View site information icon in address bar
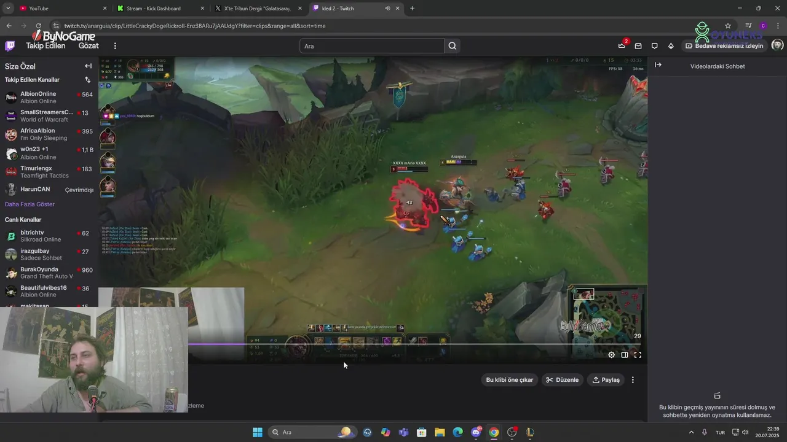The height and width of the screenshot is (442, 787). (x=56, y=26)
